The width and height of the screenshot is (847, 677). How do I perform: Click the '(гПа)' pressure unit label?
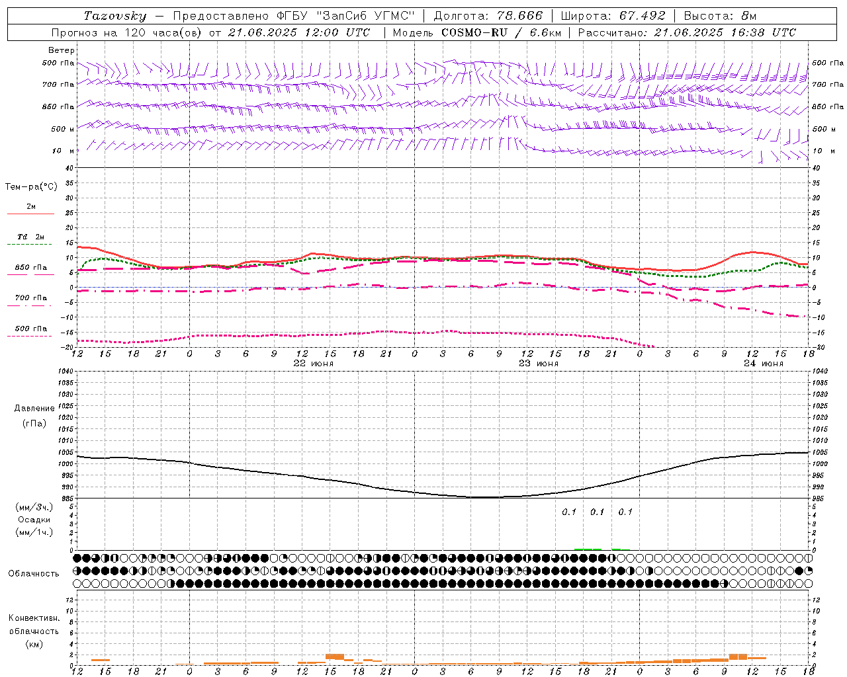(34, 424)
